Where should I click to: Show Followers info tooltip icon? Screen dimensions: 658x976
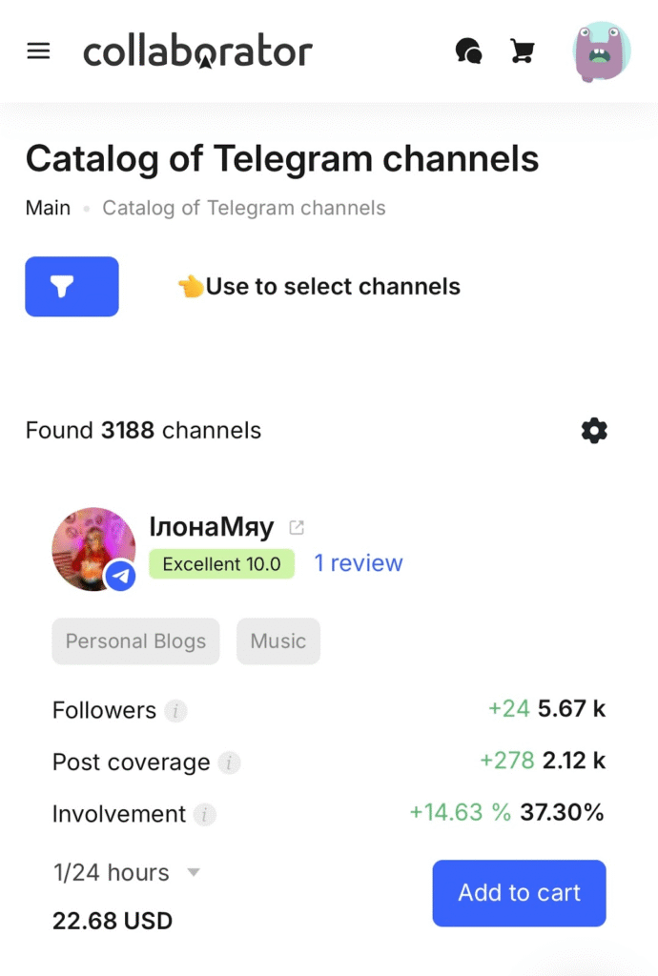[175, 710]
